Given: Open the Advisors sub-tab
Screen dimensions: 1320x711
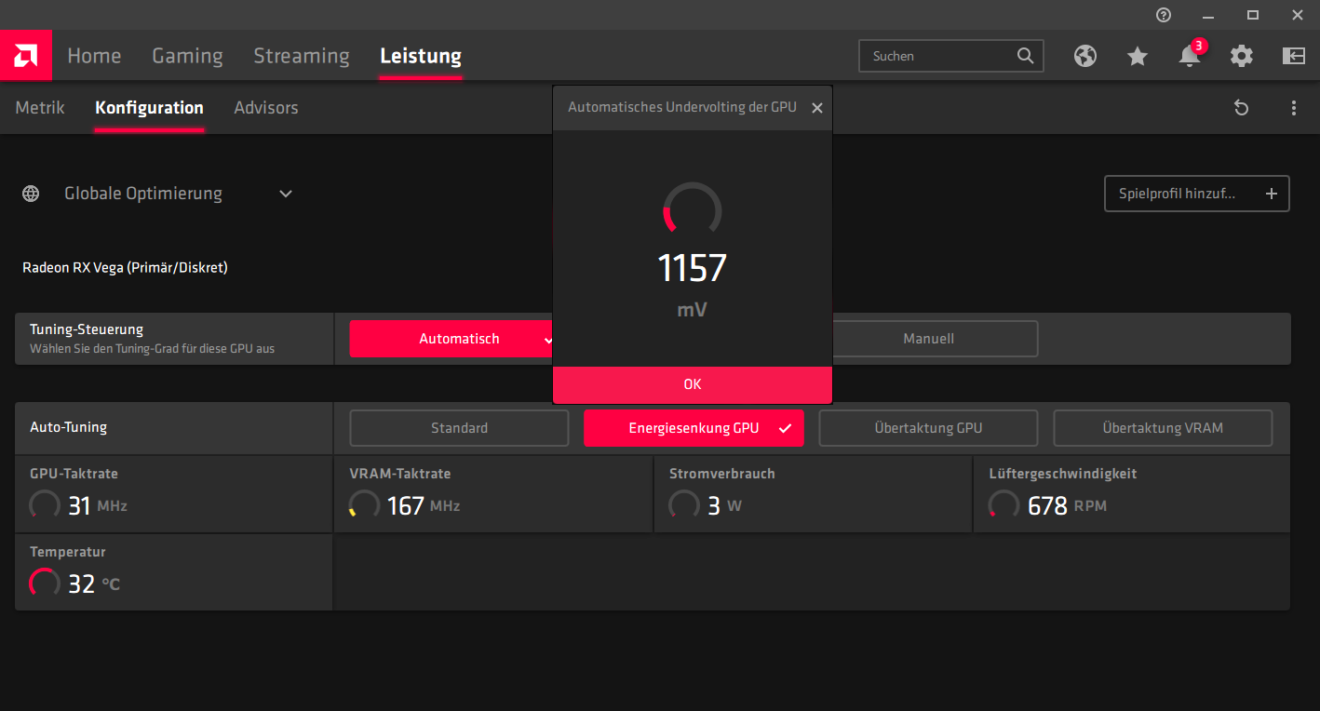Looking at the screenshot, I should [x=266, y=108].
